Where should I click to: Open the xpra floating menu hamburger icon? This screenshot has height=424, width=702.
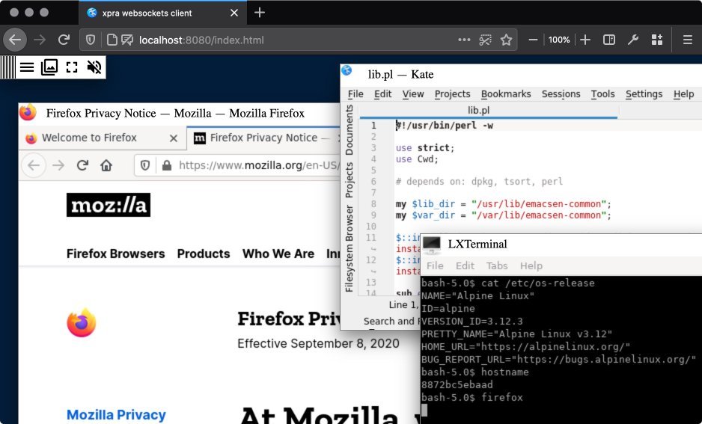[27, 67]
